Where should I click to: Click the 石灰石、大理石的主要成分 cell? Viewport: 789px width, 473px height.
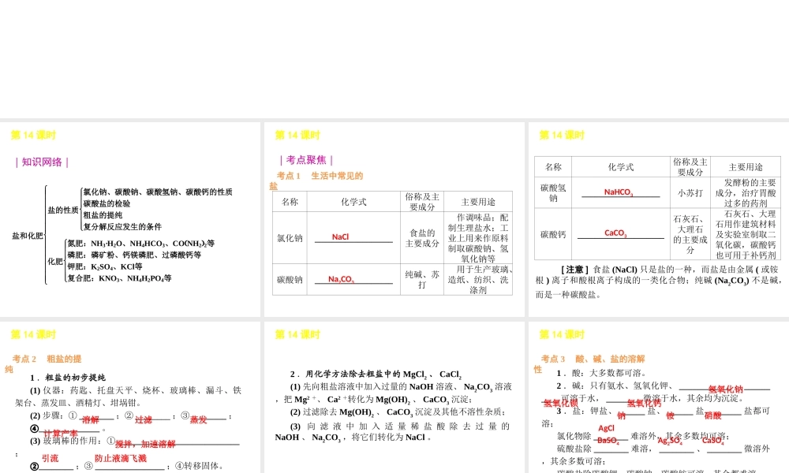tap(690, 234)
